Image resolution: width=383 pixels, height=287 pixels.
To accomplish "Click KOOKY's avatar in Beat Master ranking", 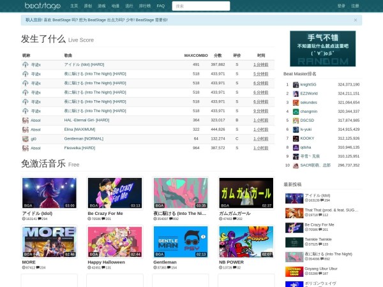I will coord(296,138).
